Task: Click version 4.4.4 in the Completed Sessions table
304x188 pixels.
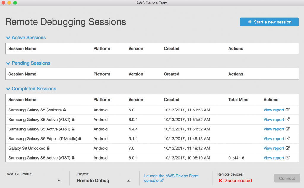Action: pos(133,129)
